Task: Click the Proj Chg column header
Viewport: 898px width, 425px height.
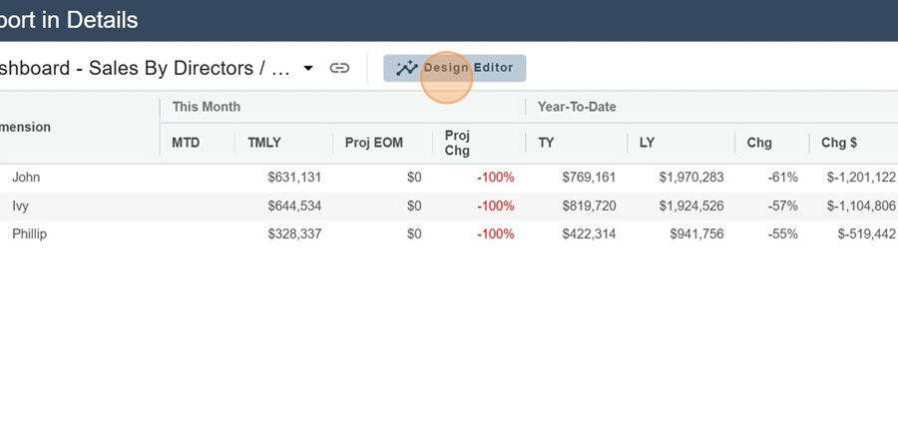Action: [458, 143]
